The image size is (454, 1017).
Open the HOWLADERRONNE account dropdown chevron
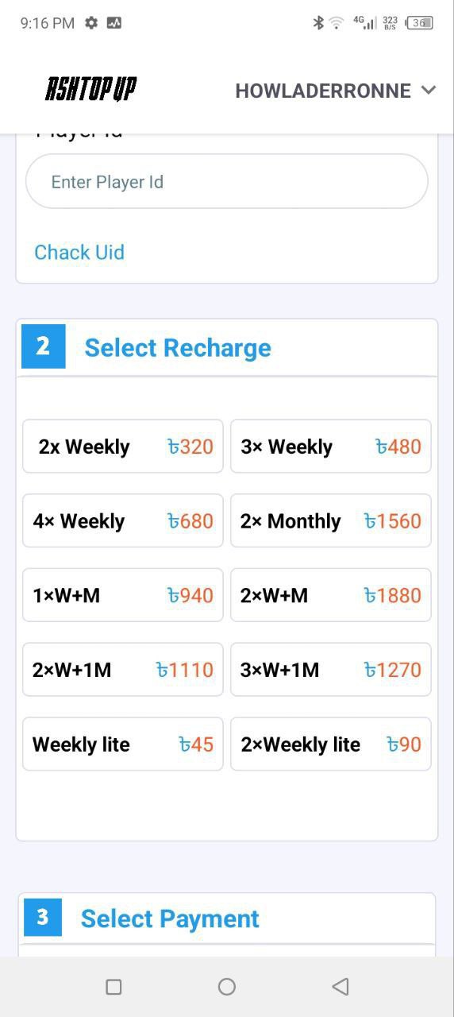click(x=429, y=90)
